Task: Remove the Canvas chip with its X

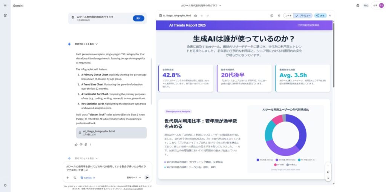Action: 94,178
